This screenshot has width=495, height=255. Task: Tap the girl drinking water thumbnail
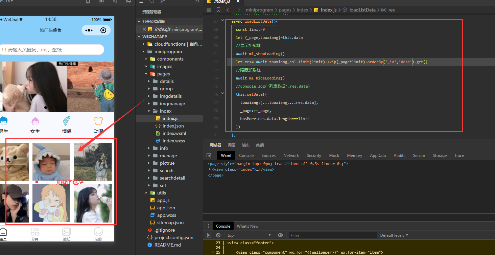[93, 203]
